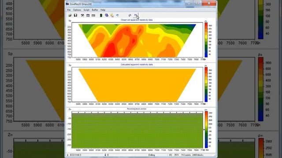The width and height of the screenshot is (282, 158).
Task: Click the blue smoothing toolbar icon
Action: pyautogui.click(x=107, y=15)
